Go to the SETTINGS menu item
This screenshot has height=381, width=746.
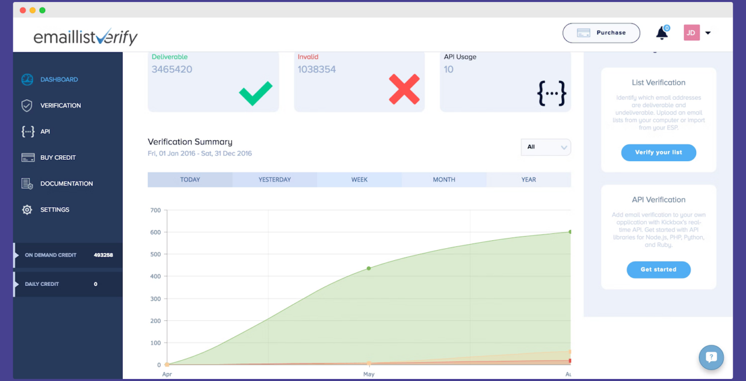(55, 210)
